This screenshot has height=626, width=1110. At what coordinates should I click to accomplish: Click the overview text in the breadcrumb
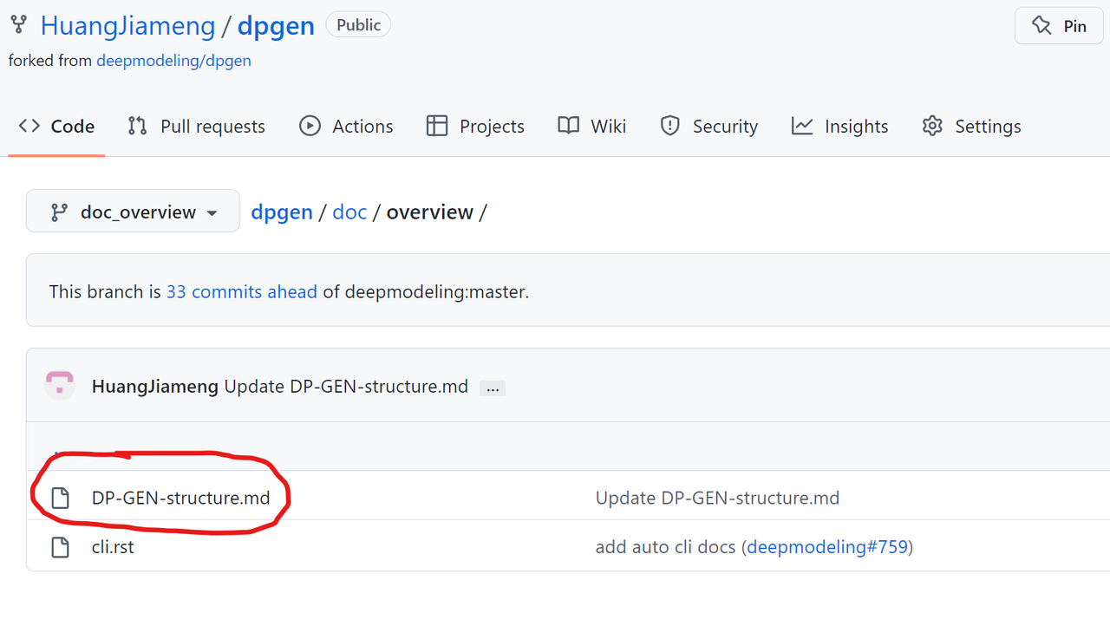click(430, 212)
